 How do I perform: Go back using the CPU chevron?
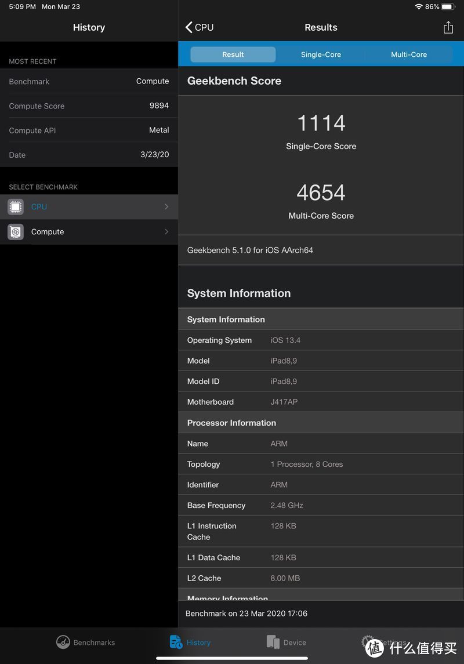(200, 27)
